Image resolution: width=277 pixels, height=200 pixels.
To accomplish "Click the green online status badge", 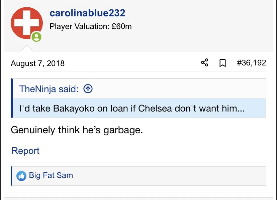I will pos(36,37).
